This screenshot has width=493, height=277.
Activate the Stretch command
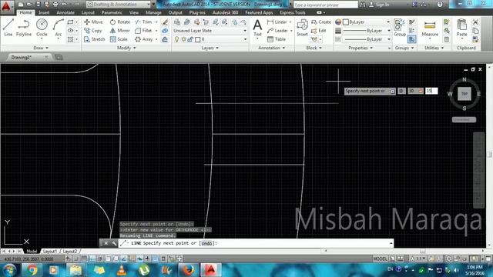tap(94, 39)
